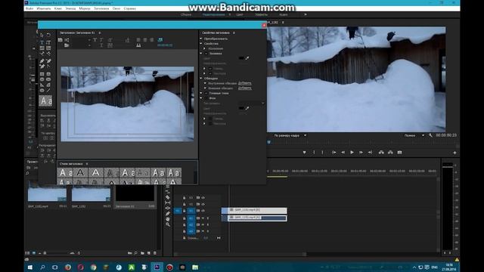Toggle V2 track output eye

(203, 204)
